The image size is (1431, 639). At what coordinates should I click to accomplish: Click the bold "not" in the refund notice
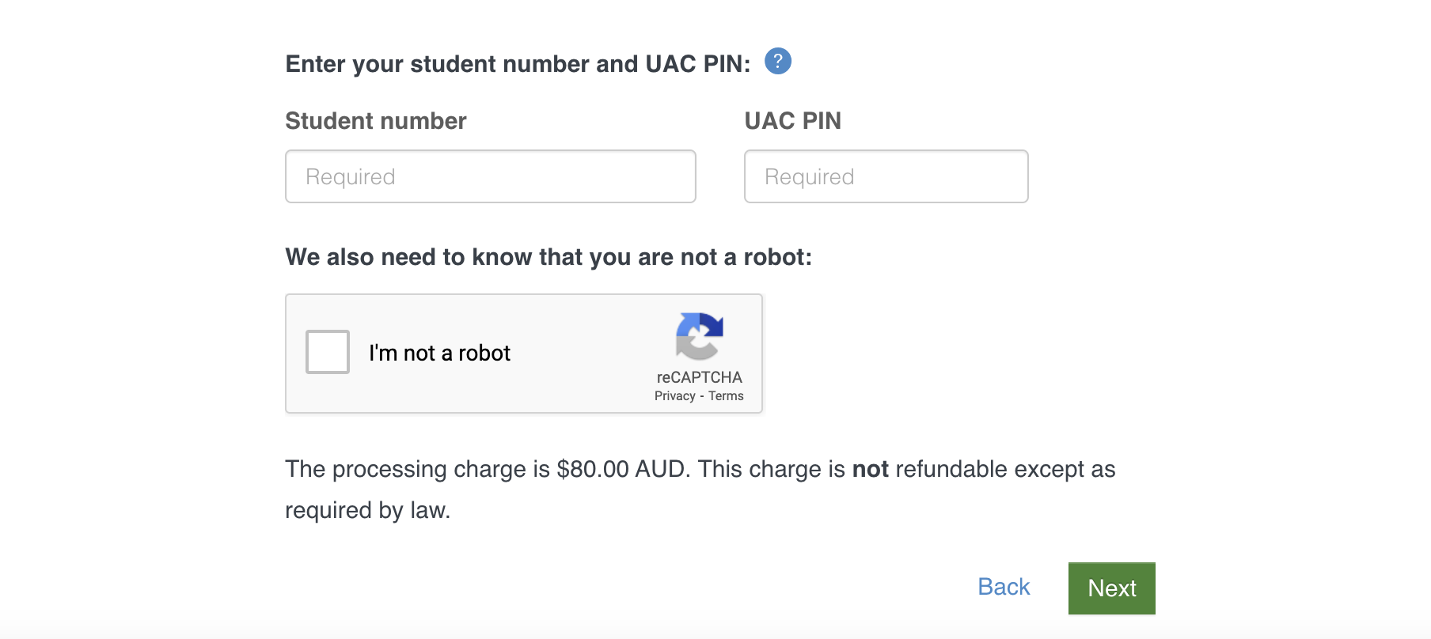(870, 469)
